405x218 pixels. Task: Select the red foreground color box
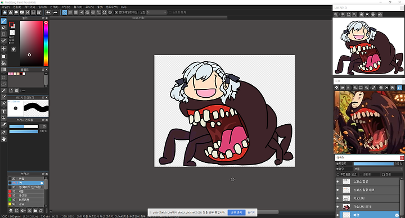coord(11,24)
